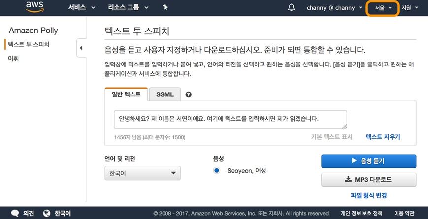Switch to the SSML tab
Image resolution: width=428 pixels, height=219 pixels.
click(x=165, y=94)
